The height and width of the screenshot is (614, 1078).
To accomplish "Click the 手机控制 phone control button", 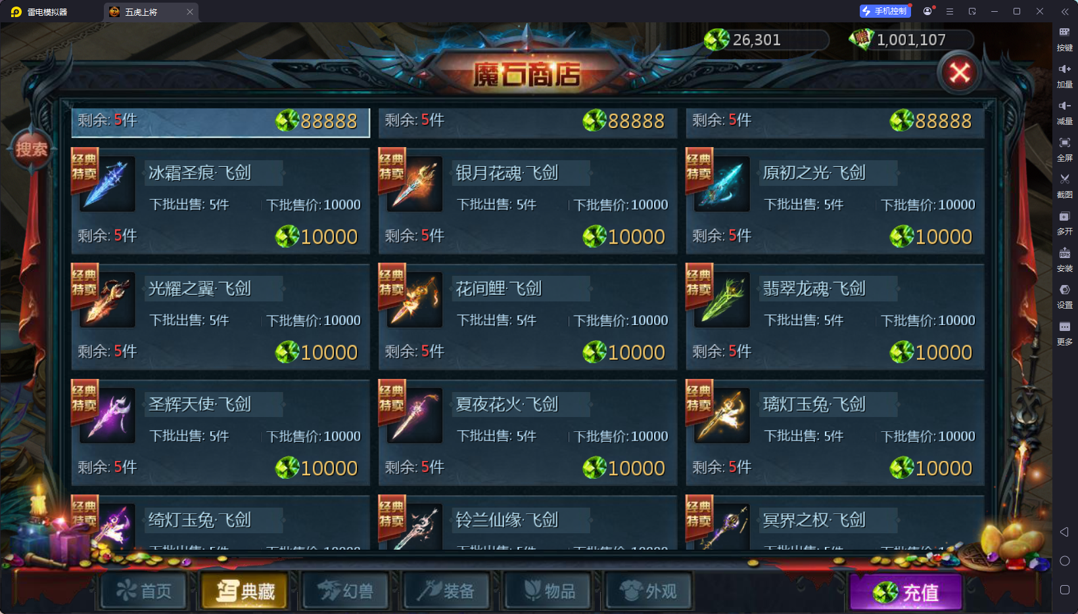I will click(x=885, y=11).
